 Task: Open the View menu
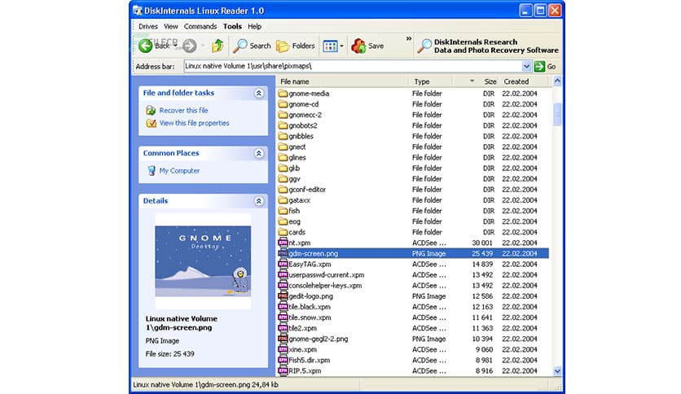click(x=171, y=27)
